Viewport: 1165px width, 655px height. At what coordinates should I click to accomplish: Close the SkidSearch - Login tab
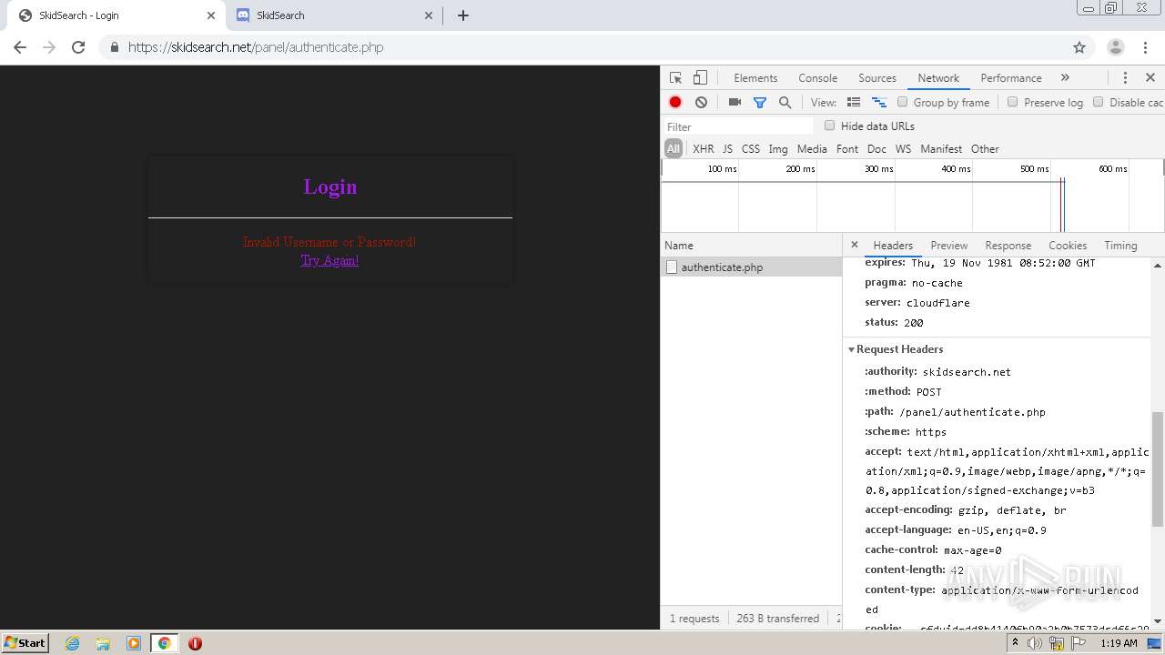point(211,15)
